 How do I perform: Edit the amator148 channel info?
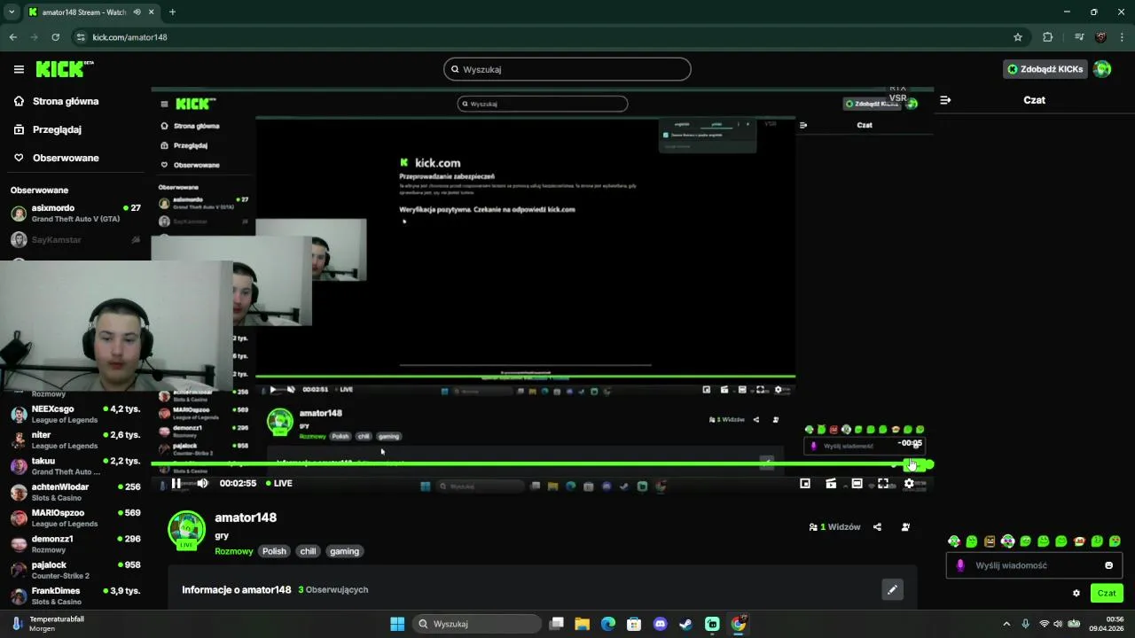pos(892,589)
